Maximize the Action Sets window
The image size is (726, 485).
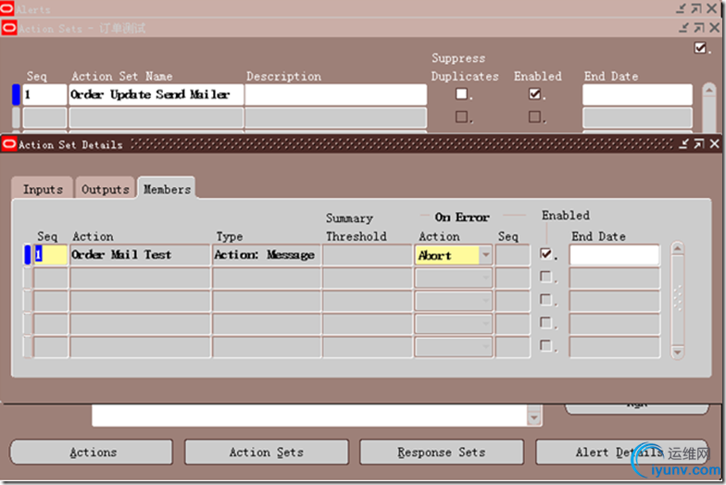(x=698, y=28)
